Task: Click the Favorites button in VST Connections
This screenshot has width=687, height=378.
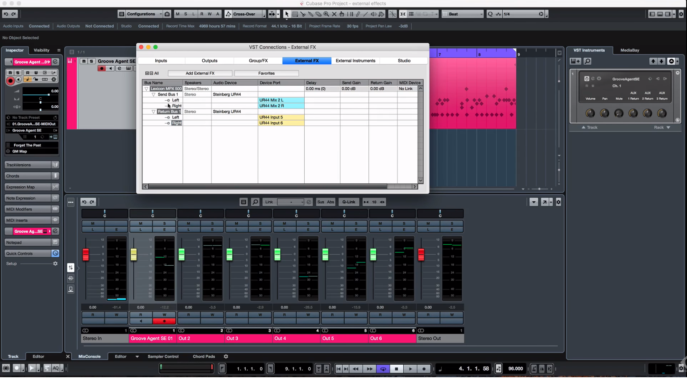Action: coord(267,74)
